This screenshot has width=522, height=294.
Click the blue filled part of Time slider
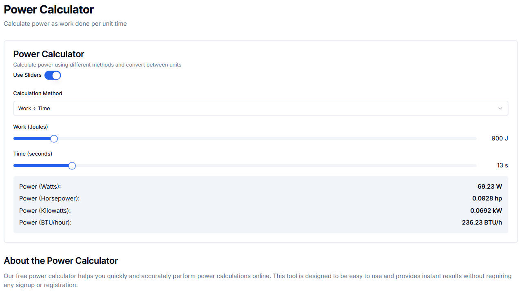41,166
